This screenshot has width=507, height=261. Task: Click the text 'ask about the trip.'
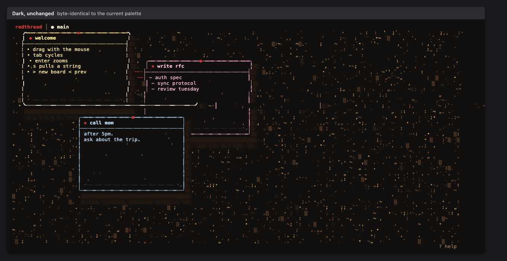tap(112, 140)
